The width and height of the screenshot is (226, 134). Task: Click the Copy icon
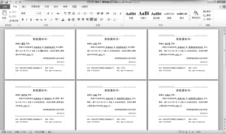[x=10, y=16]
